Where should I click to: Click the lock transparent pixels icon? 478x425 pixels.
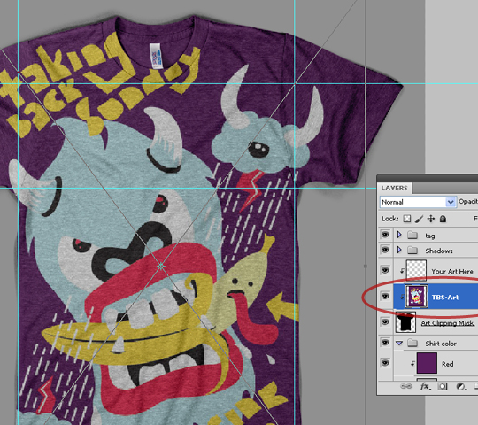click(407, 219)
